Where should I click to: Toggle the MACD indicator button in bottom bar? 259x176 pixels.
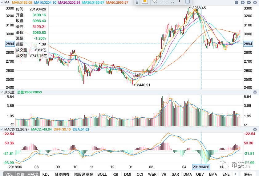pos(33,174)
